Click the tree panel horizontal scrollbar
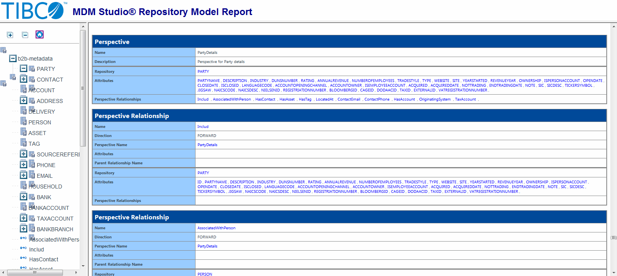Screen dimensions: 617x276 pyautogui.click(x=35, y=272)
